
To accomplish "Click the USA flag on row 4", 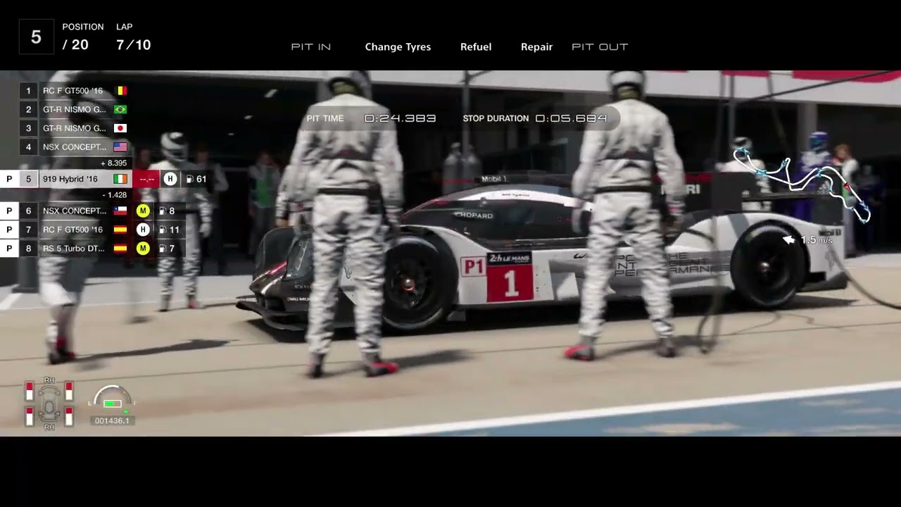I will click(120, 147).
